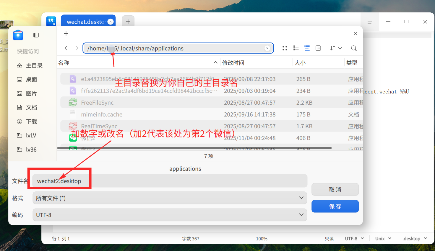Open the text editor hamburger menu
The height and width of the screenshot is (251, 435).
click(370, 22)
